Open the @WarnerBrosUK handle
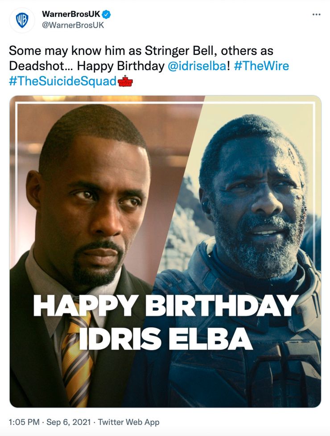 pos(73,25)
